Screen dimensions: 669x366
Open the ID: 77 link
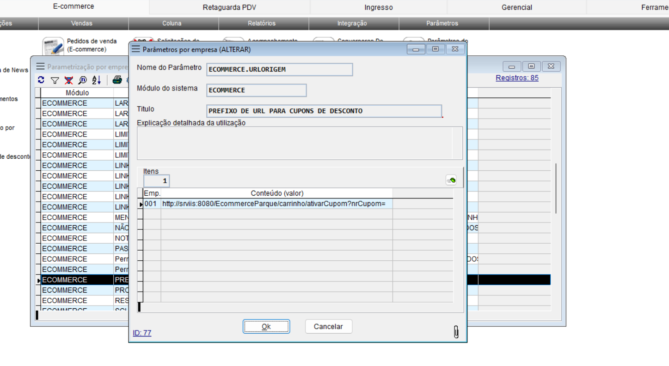pyautogui.click(x=142, y=333)
